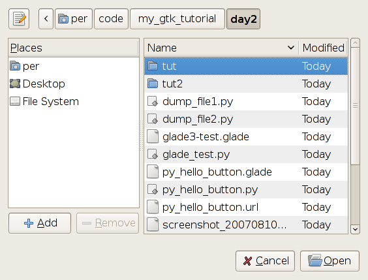Click the Cancel button
This screenshot has height=280, width=368.
265,261
